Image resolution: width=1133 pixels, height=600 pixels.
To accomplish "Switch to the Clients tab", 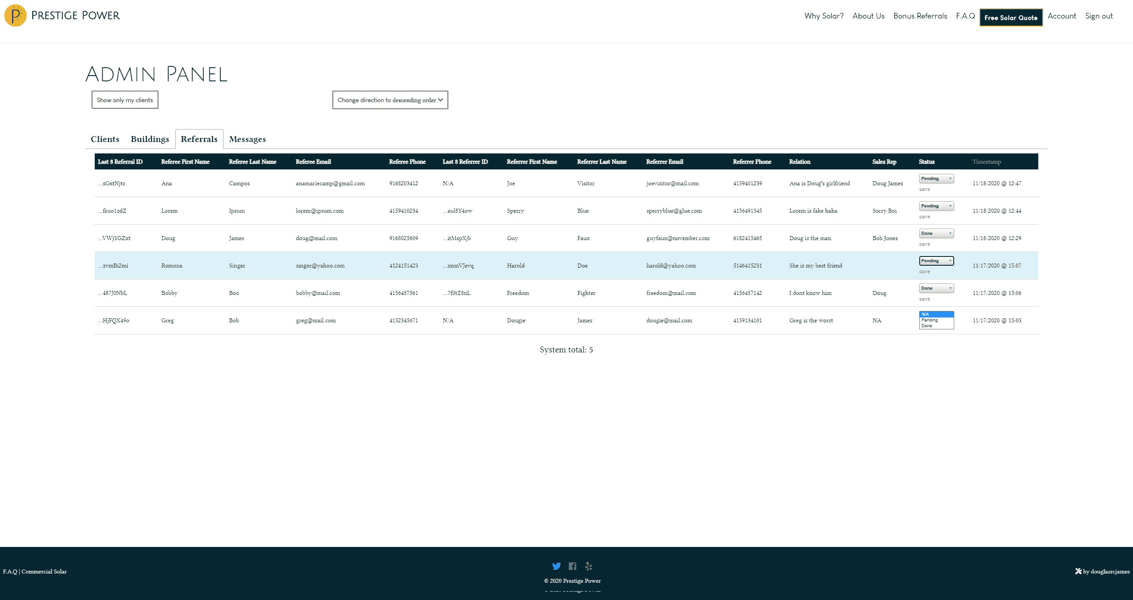I will pyautogui.click(x=105, y=139).
